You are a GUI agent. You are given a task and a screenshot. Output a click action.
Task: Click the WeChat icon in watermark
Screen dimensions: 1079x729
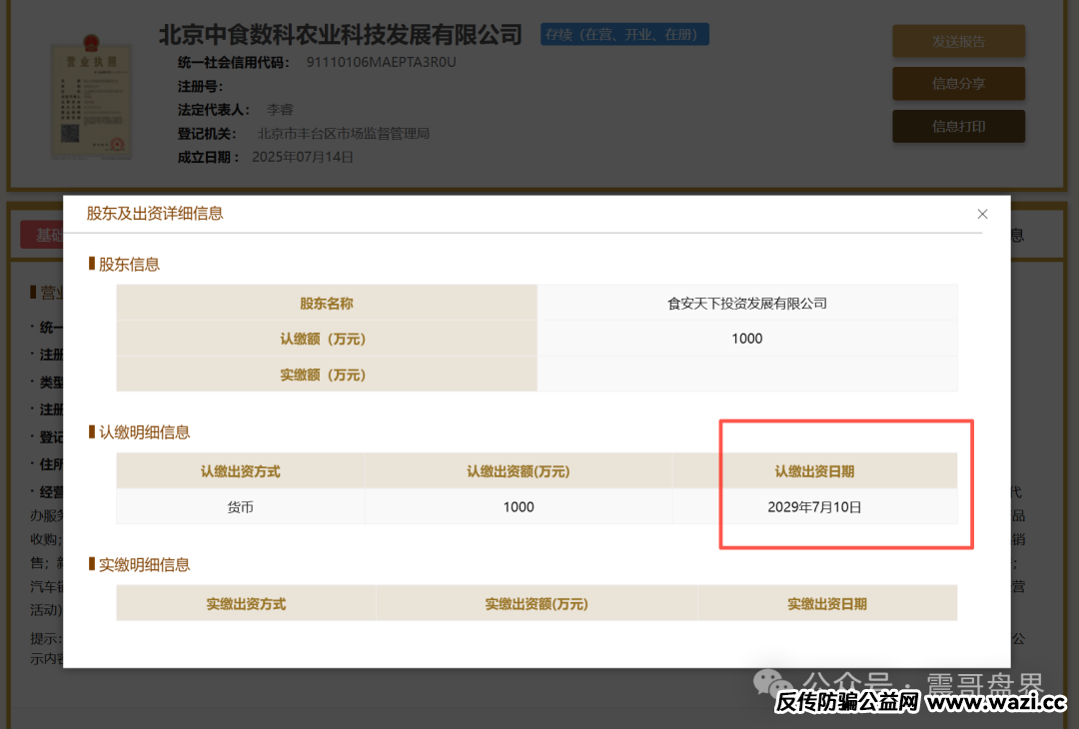point(774,684)
